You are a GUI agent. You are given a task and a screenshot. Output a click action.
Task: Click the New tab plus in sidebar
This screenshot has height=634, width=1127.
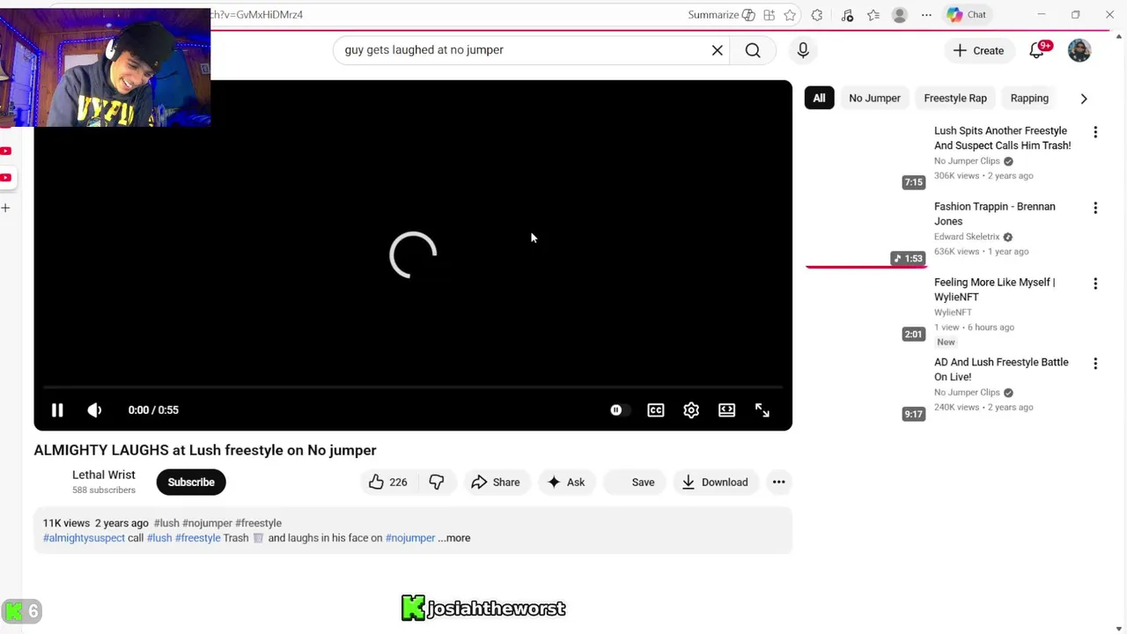click(5, 208)
